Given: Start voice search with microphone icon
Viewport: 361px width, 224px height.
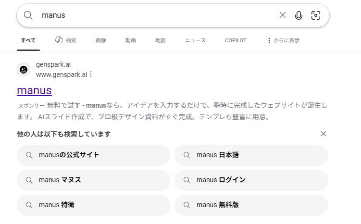Looking at the screenshot, I should (299, 15).
